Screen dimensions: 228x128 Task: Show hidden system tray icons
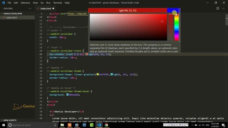192,125
